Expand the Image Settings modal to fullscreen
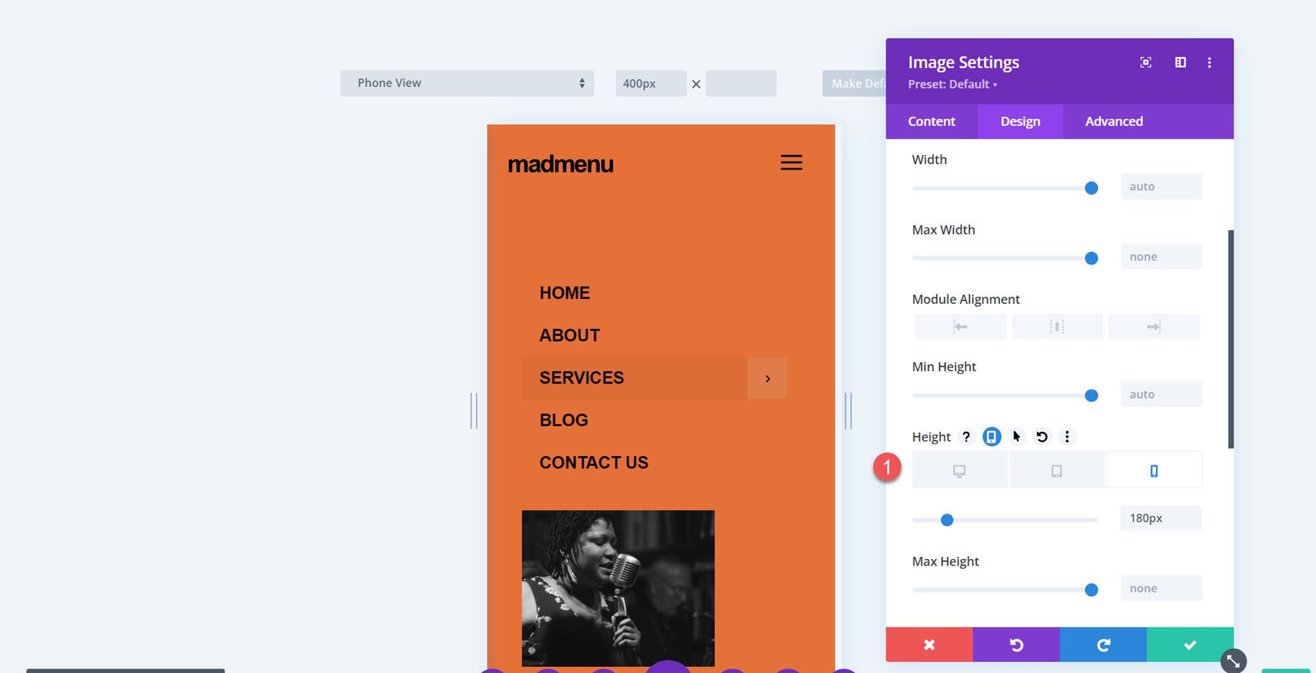The width and height of the screenshot is (1316, 673). [1145, 62]
